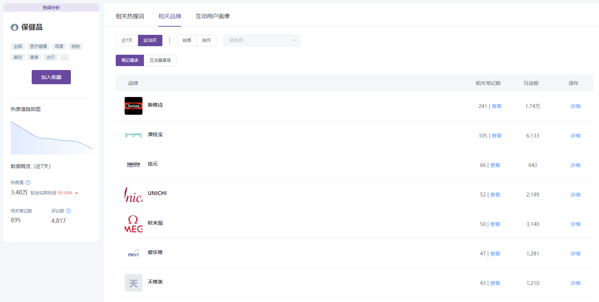This screenshot has height=302, width=599.
Task: Click 查看 for 天维美 notes
Action: [x=495, y=283]
